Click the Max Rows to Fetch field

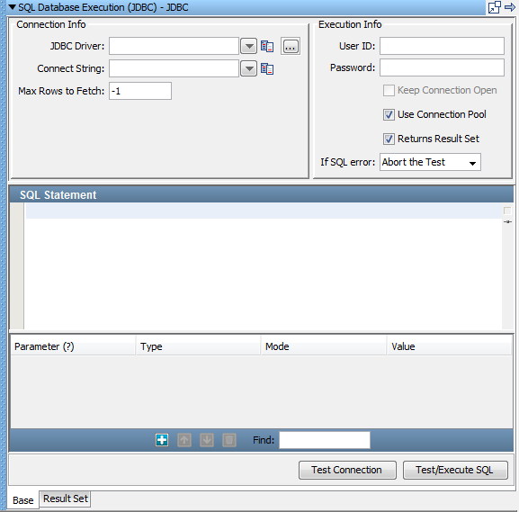(140, 91)
